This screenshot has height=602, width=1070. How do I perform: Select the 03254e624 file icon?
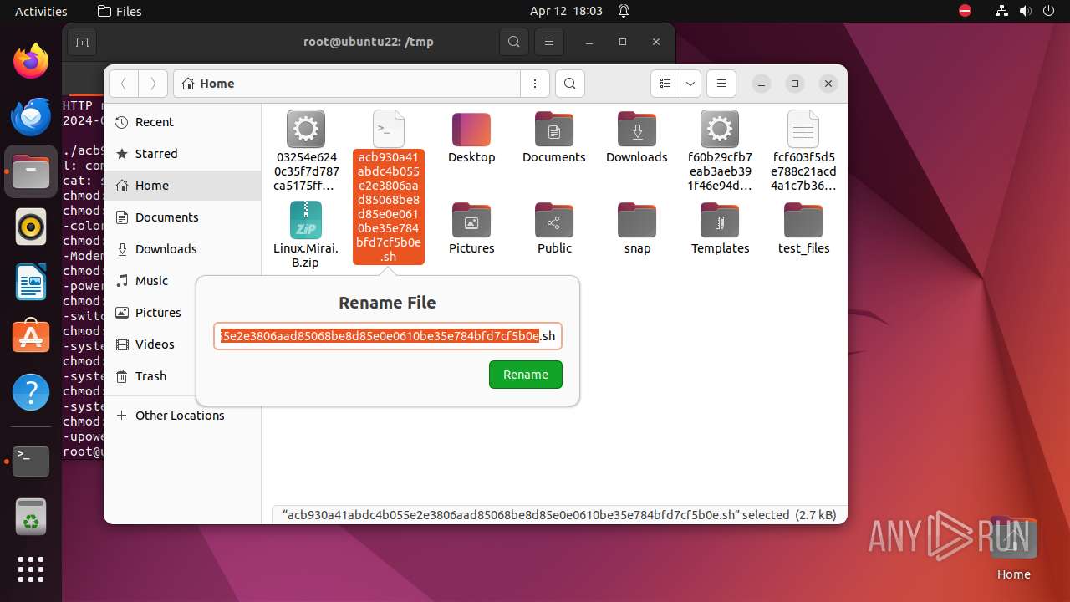tap(306, 129)
